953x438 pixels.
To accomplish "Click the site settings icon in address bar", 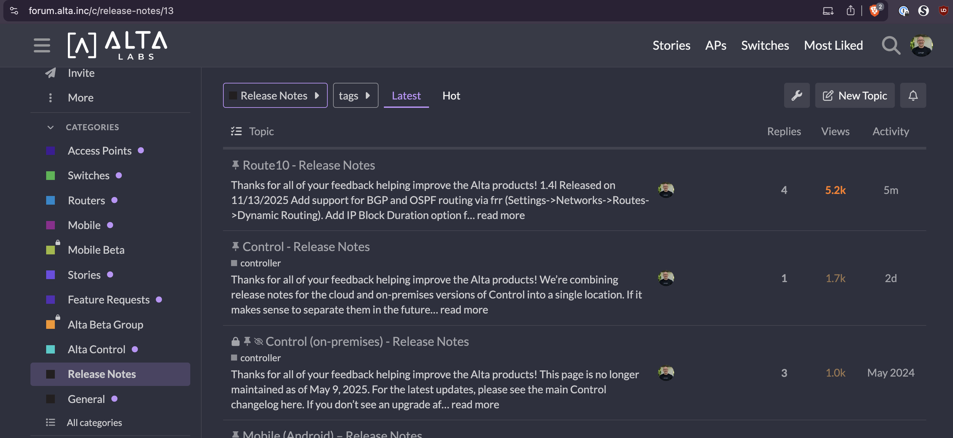I will (14, 11).
